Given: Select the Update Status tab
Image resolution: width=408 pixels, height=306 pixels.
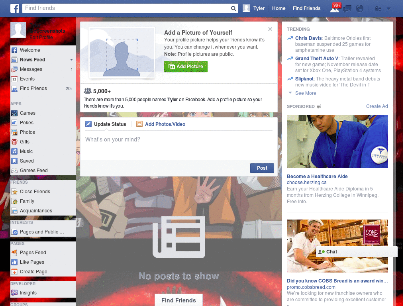Looking at the screenshot, I should click(x=106, y=124).
